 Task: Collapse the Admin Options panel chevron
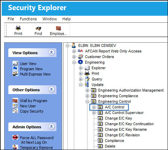point(51,126)
